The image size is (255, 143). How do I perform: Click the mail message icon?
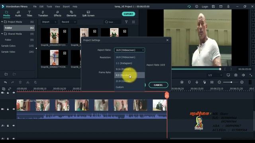point(221,6)
